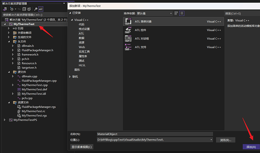
Task: Click the Solution Explorer search box
Action: 35,15
